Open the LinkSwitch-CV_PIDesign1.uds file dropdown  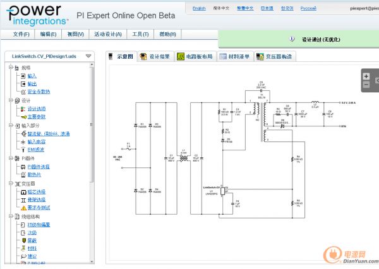coord(88,56)
